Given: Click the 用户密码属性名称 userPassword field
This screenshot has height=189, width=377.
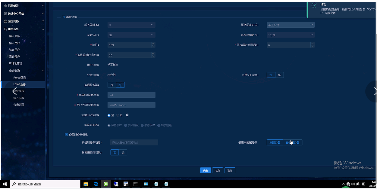Looking at the screenshot, I should [131, 105].
